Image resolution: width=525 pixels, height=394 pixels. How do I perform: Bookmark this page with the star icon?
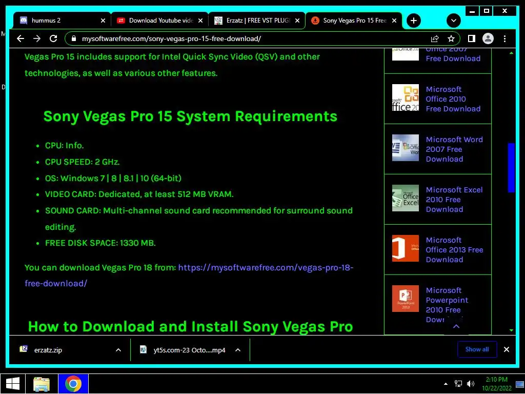pos(451,39)
